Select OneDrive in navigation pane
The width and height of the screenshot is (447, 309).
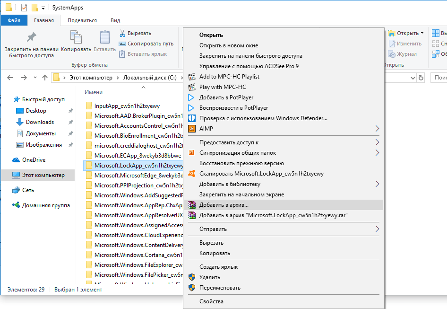tap(29, 160)
